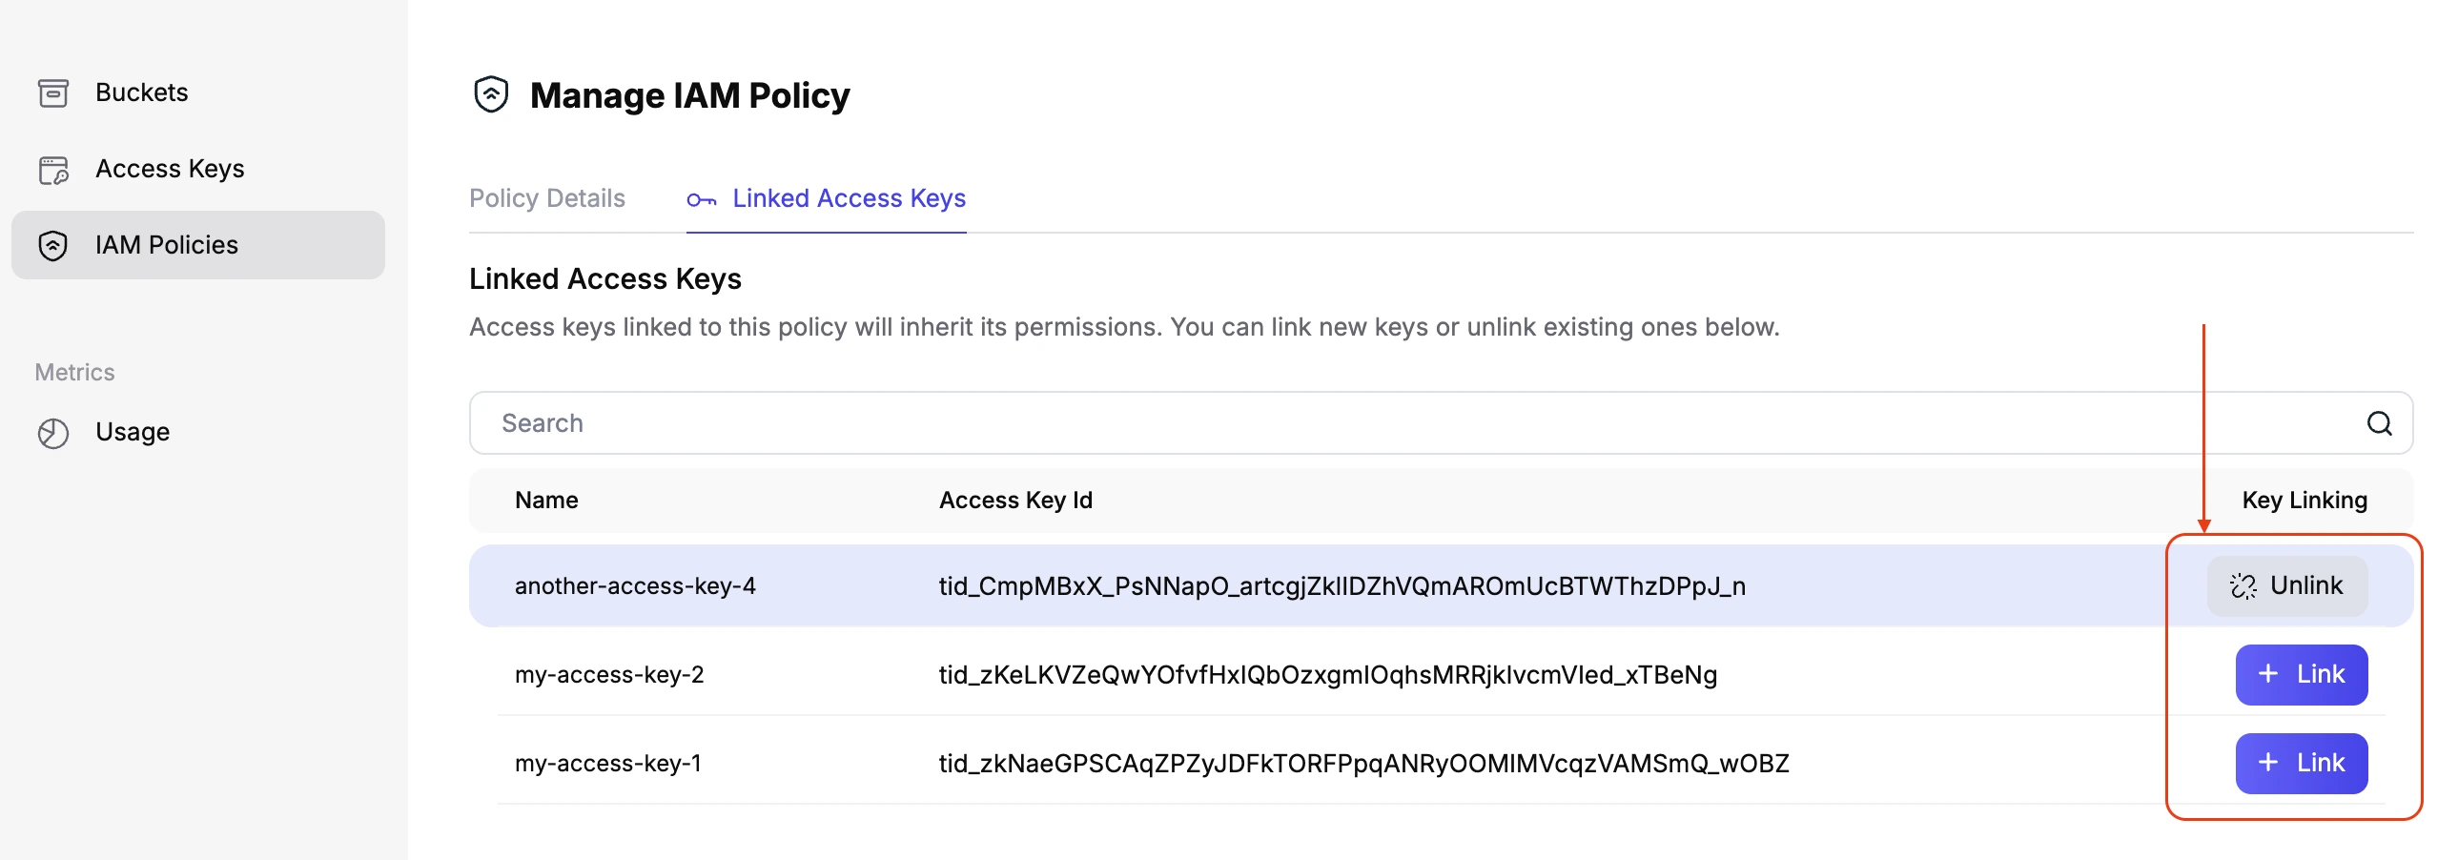Click the key icon on the Linked Access Keys tab
This screenshot has height=860, width=2458.
[x=702, y=199]
